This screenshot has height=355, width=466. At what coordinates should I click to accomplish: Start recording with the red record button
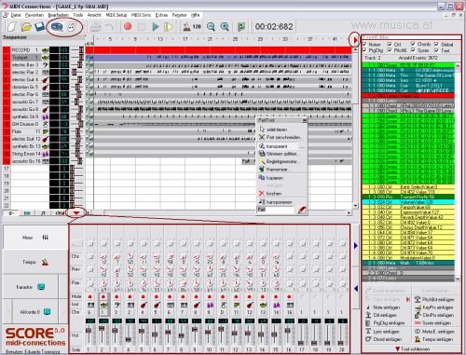(x=128, y=26)
